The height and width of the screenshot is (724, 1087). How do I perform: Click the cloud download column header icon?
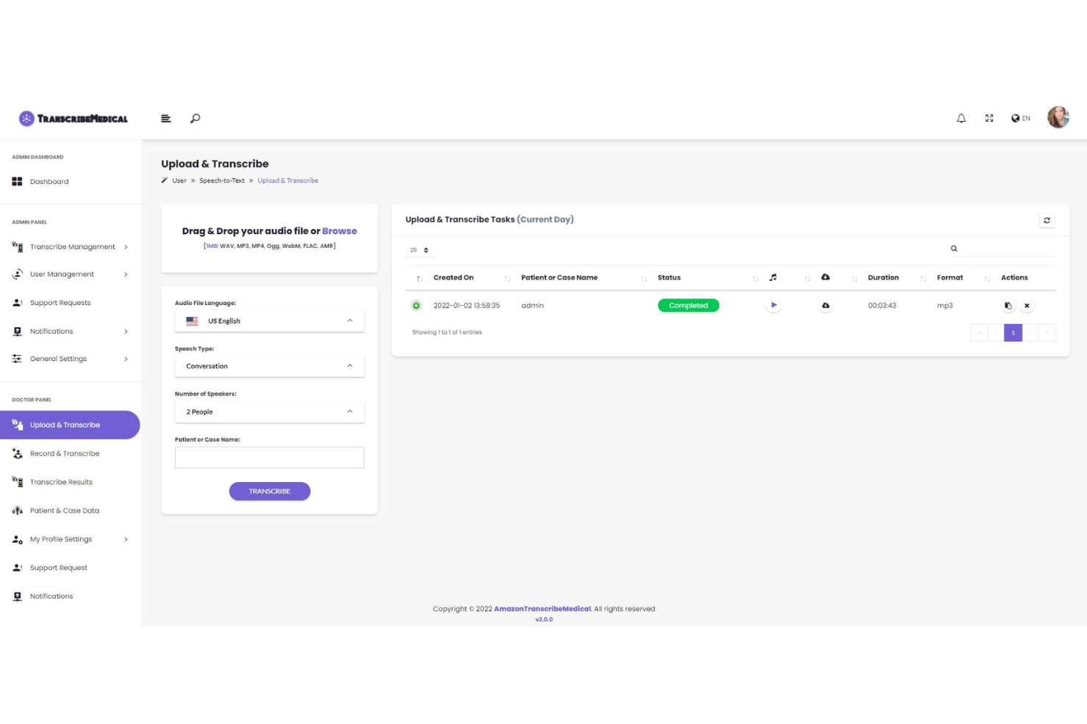click(x=826, y=277)
